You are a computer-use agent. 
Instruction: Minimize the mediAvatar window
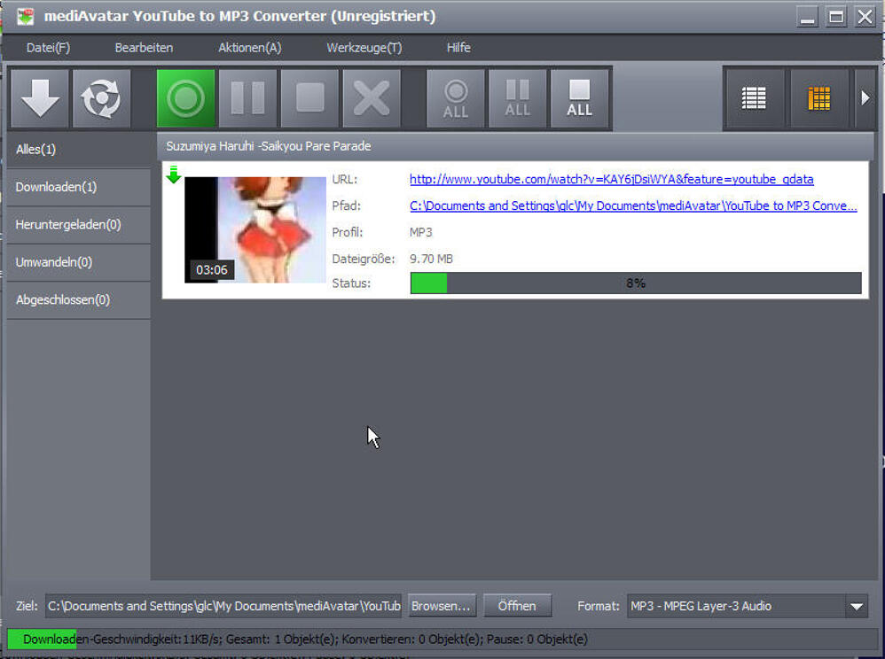(808, 17)
